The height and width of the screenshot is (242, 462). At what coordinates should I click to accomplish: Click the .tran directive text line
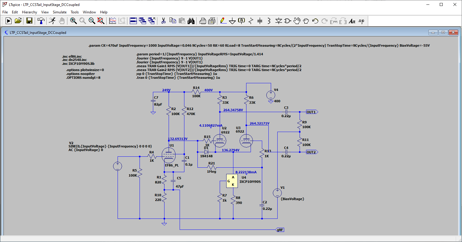[178, 78]
